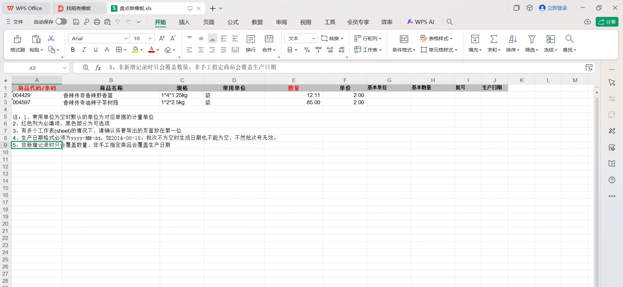
Task: Open the number format 文本 dropdown
Action: 313,38
